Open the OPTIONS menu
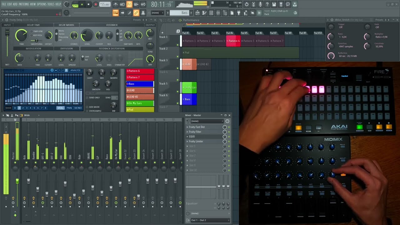This screenshot has width=400, height=225. (x=42, y=4)
